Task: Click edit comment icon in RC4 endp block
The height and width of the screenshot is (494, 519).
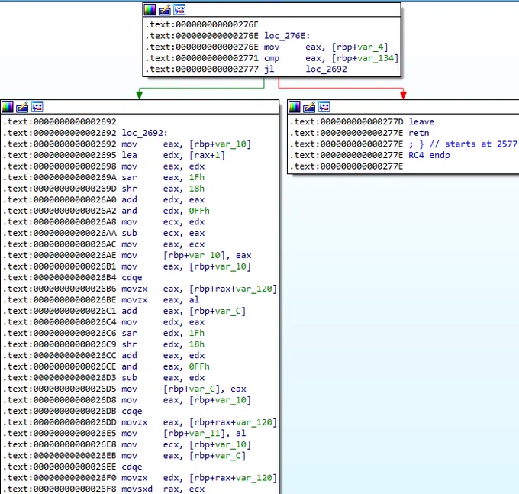Action: (x=309, y=107)
